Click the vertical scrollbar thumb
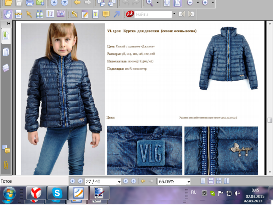This screenshot has height=205, width=273. (270, 120)
